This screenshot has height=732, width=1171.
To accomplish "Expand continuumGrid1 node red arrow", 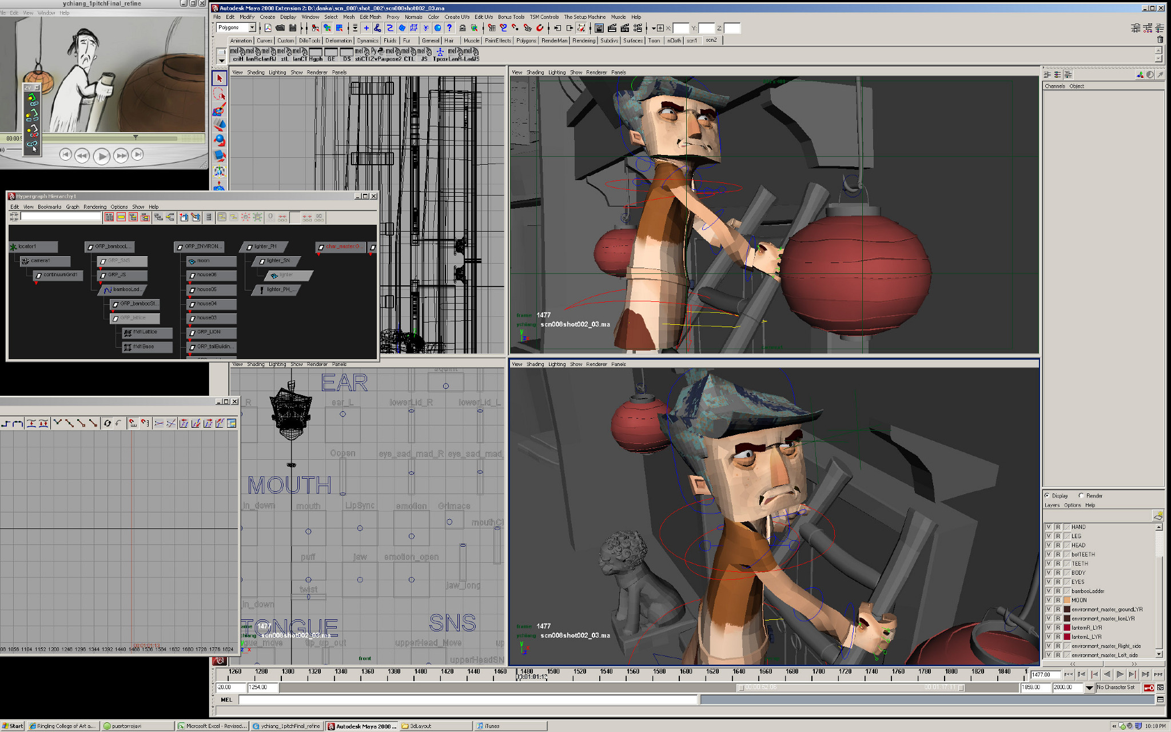I will click(x=35, y=283).
